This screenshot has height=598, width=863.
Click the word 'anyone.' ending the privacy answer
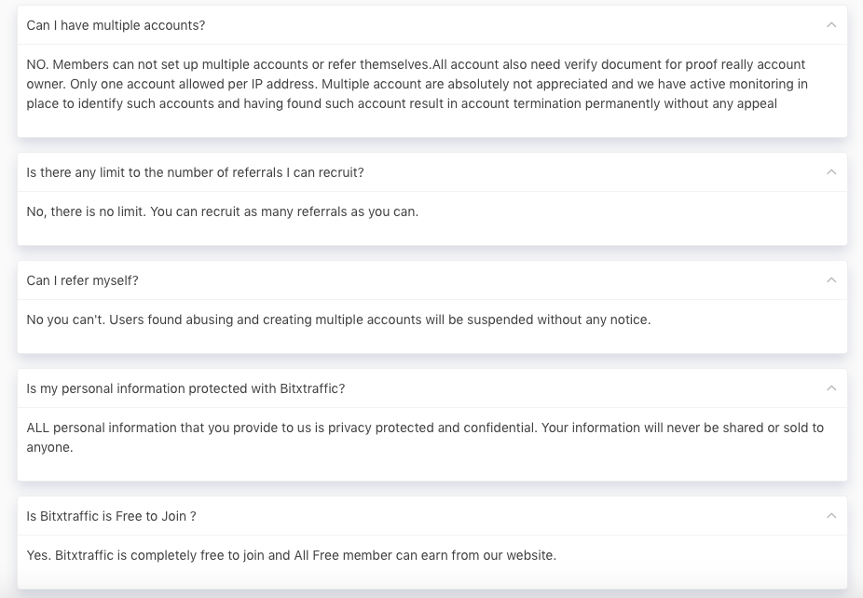tap(49, 447)
